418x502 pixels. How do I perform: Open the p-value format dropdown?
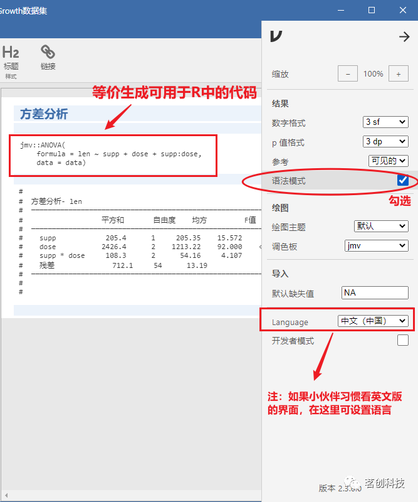pyautogui.click(x=385, y=142)
